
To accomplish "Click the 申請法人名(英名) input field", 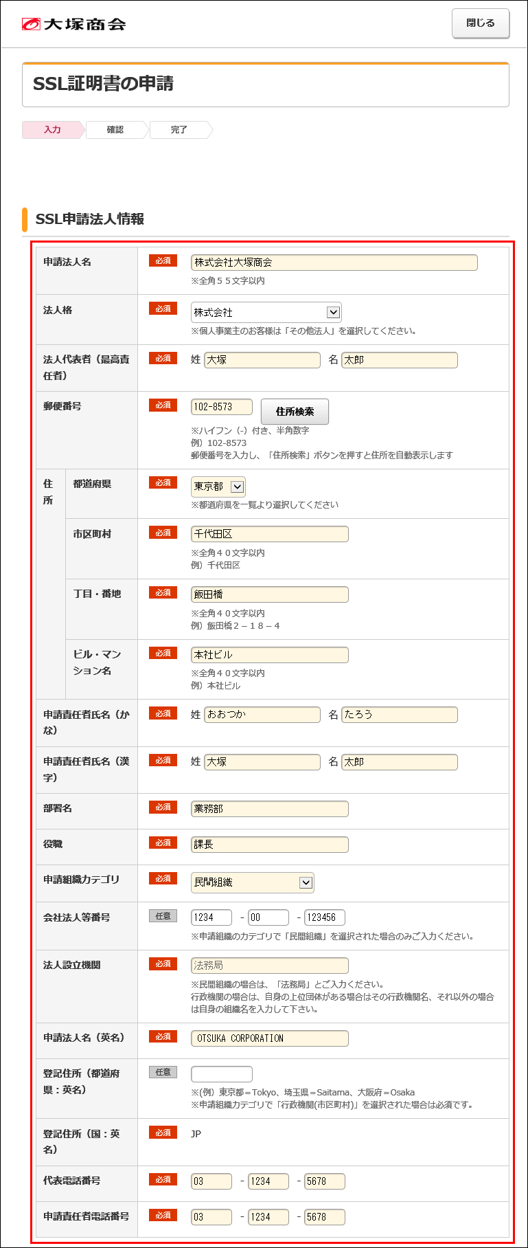I will click(x=270, y=1038).
